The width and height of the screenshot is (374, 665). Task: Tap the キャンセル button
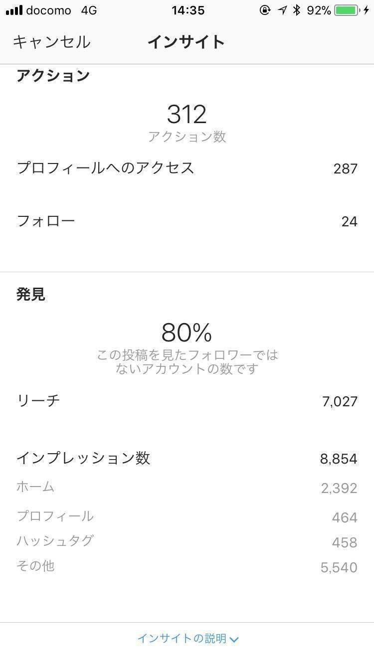point(51,42)
